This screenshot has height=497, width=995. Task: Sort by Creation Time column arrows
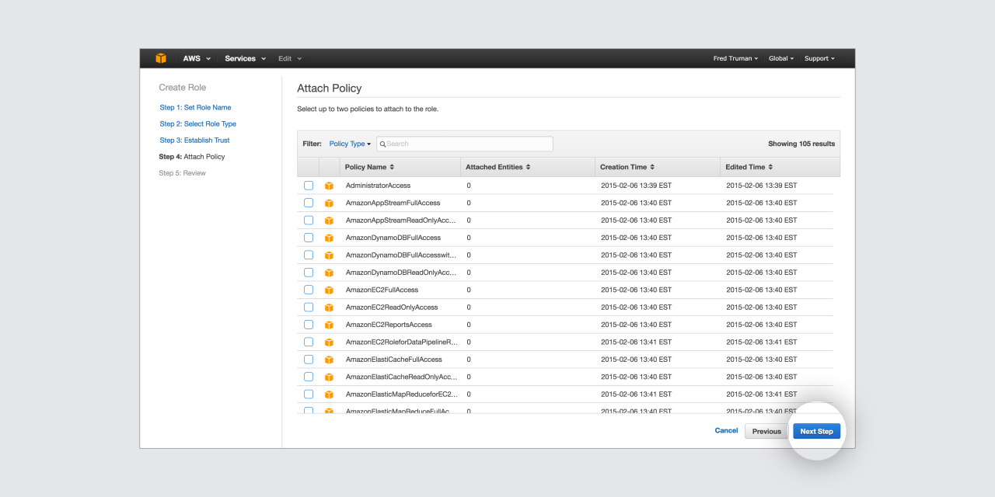tap(652, 167)
